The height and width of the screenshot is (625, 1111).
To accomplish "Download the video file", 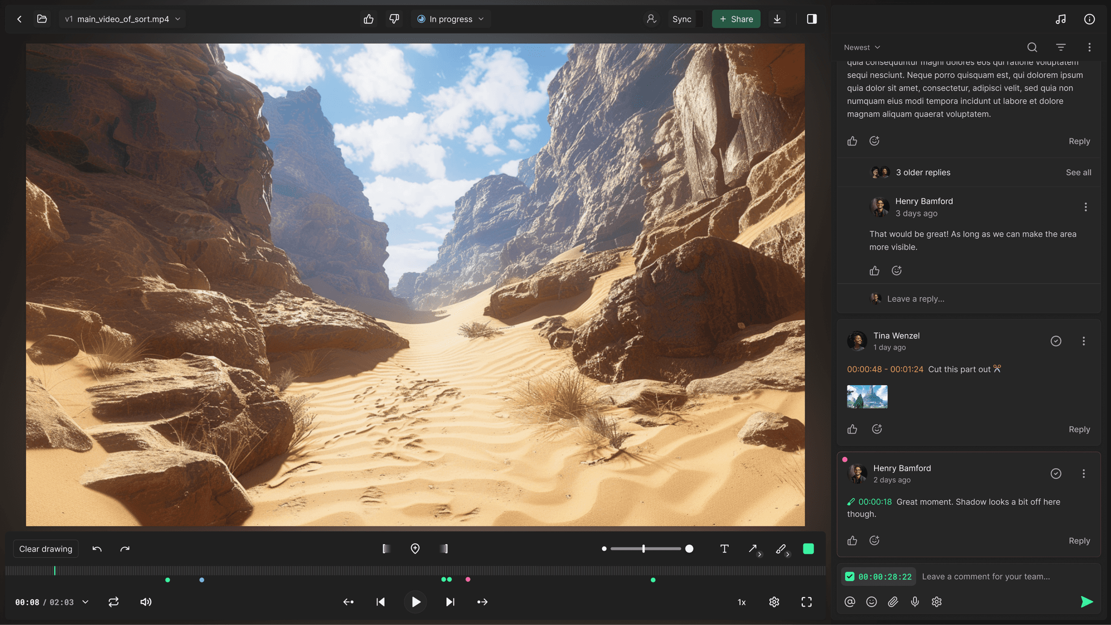I will [x=777, y=19].
